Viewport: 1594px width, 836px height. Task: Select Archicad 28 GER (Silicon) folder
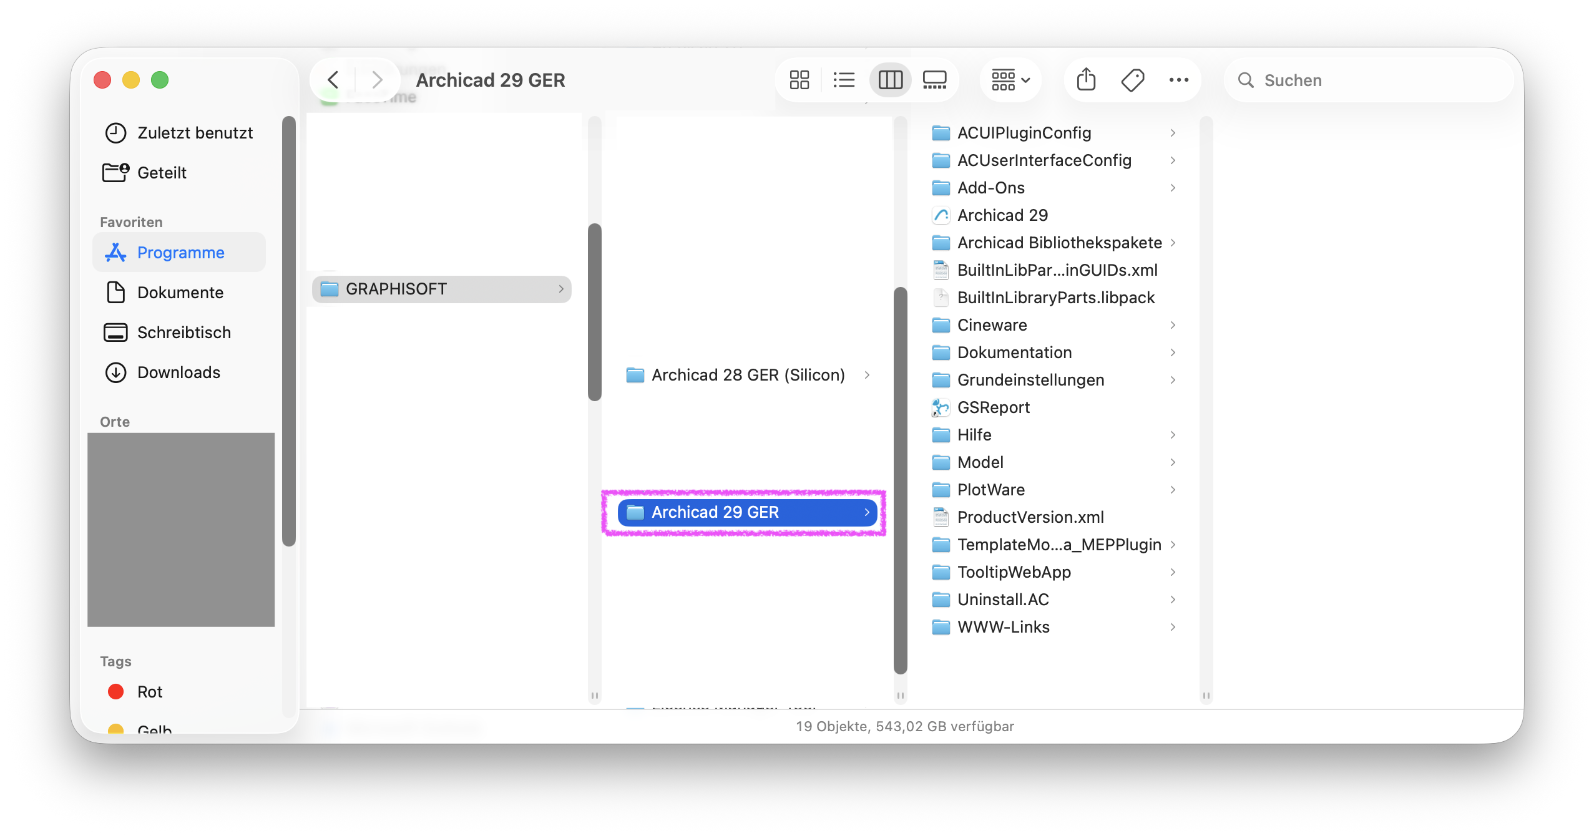click(x=748, y=375)
